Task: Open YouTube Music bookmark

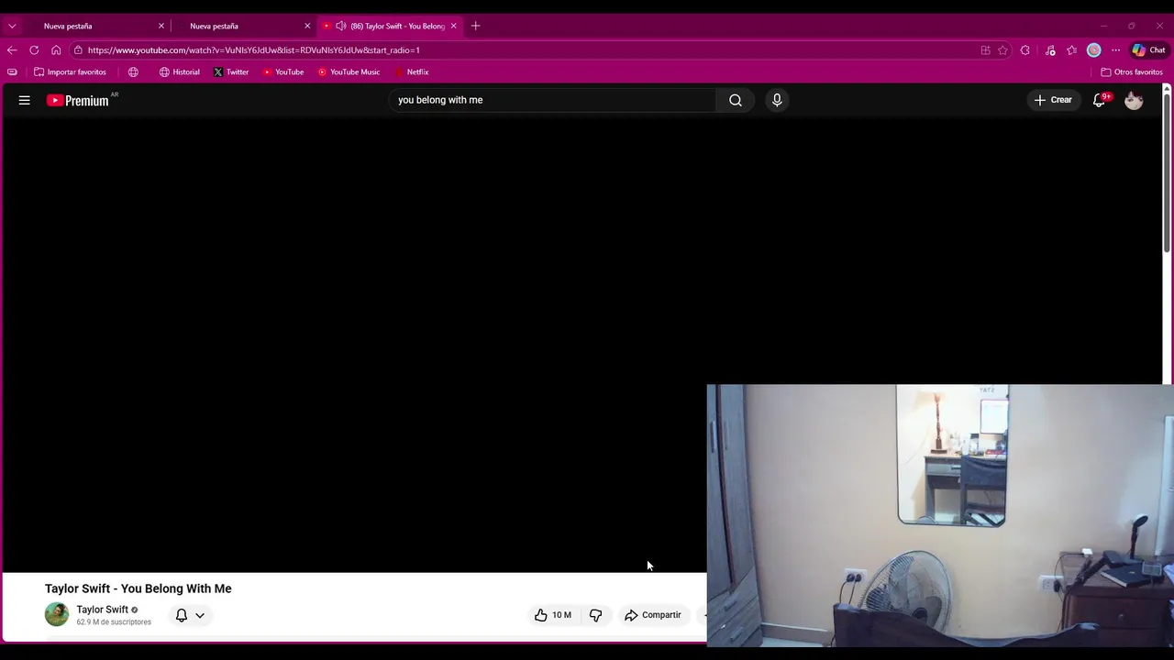Action: point(349,71)
